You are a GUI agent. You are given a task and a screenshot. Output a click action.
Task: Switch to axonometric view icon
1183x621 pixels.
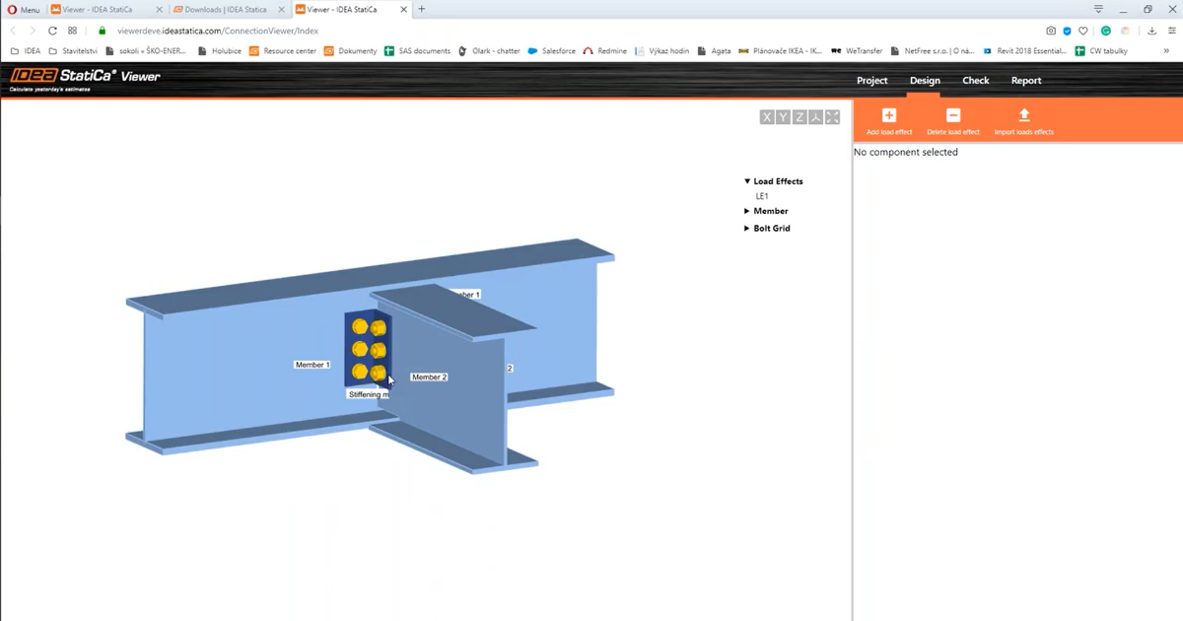point(816,117)
